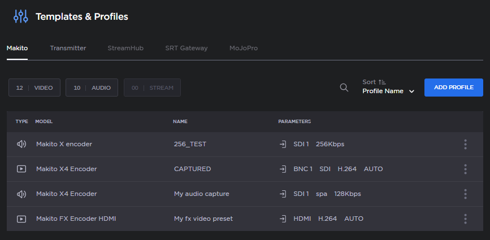This screenshot has width=490, height=240.
Task: Click the ADD PROFILE button
Action: 454,88
